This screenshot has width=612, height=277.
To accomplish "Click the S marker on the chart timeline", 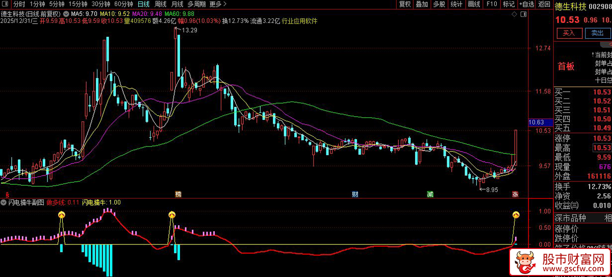I will [x=7, y=194].
